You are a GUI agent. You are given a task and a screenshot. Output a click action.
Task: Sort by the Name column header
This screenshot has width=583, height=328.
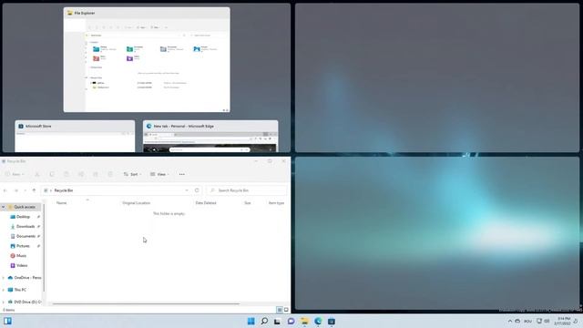(61, 203)
